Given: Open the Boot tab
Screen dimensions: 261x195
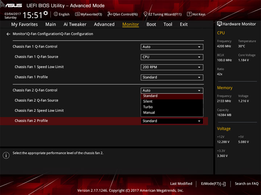Looking at the screenshot, I should pyautogui.click(x=151, y=25).
